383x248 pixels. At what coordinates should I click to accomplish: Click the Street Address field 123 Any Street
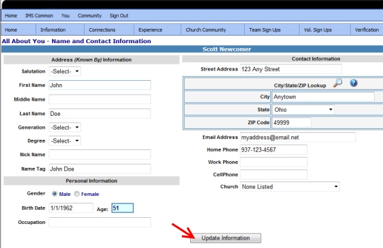(x=291, y=69)
